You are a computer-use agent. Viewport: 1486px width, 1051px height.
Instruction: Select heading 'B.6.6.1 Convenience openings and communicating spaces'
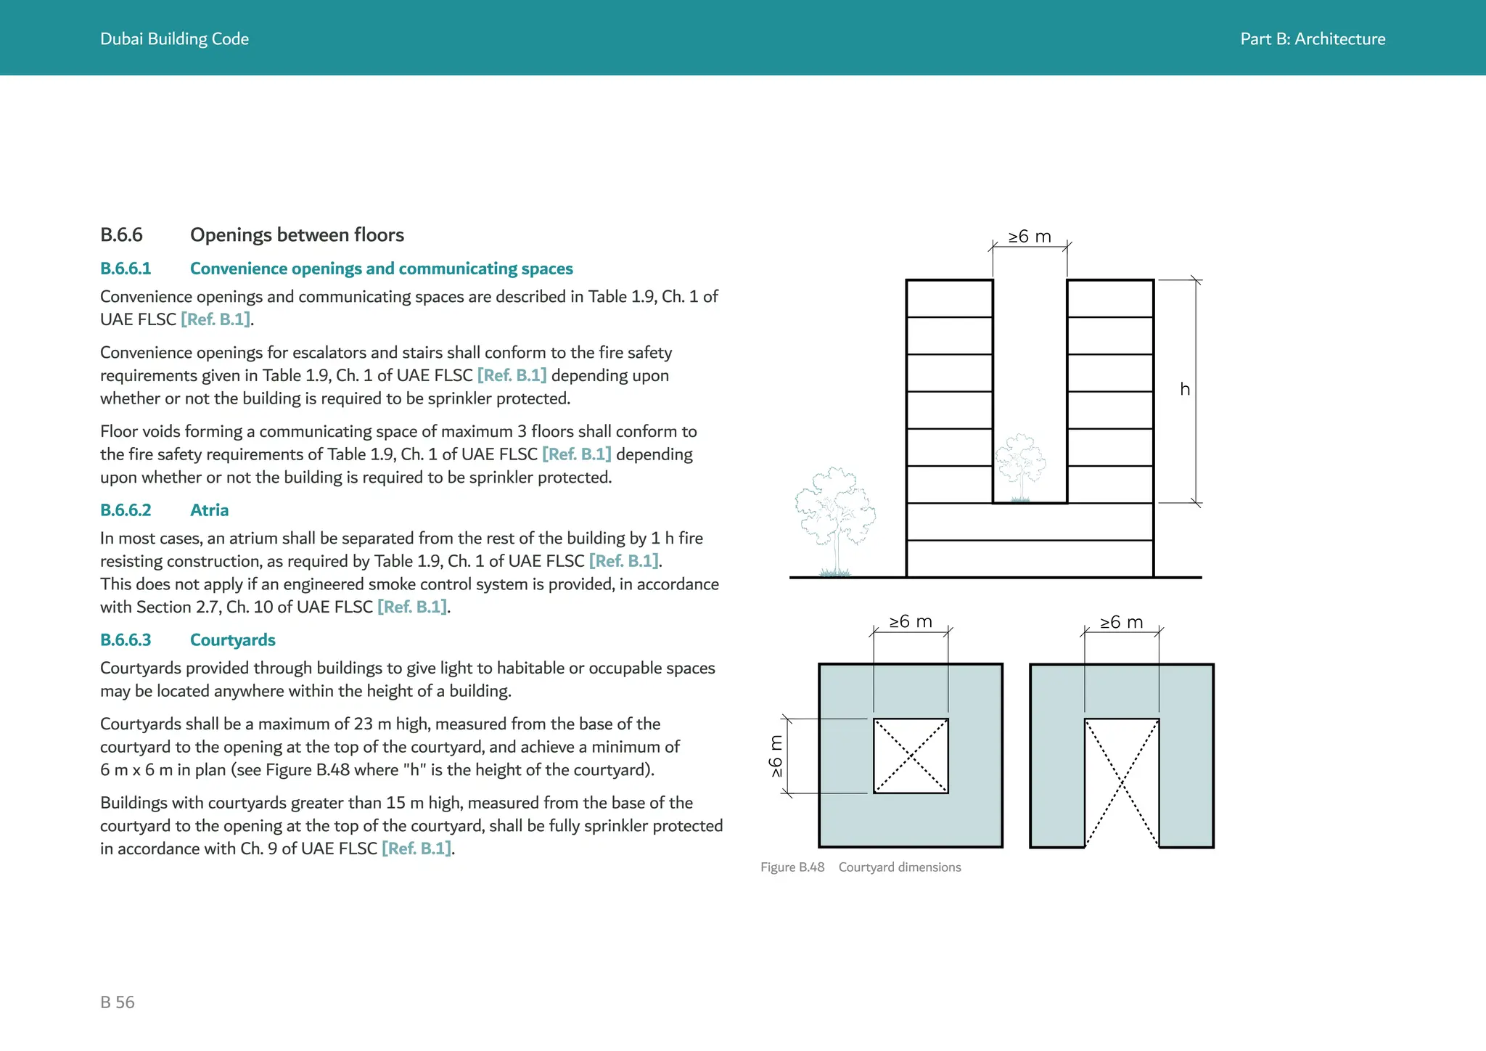[x=337, y=269]
